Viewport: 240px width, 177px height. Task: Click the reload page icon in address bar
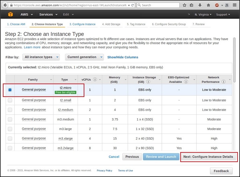pos(133,5)
